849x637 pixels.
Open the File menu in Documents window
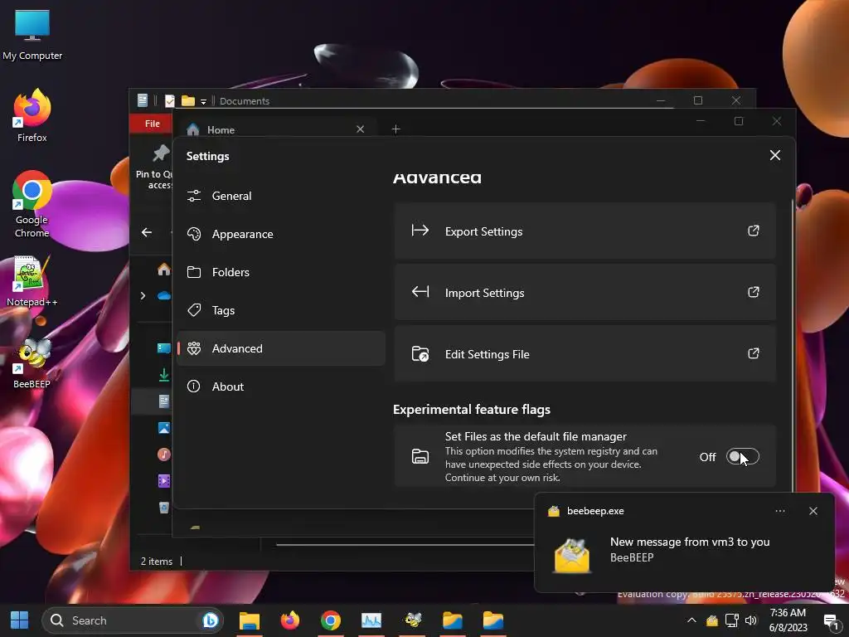pyautogui.click(x=153, y=124)
